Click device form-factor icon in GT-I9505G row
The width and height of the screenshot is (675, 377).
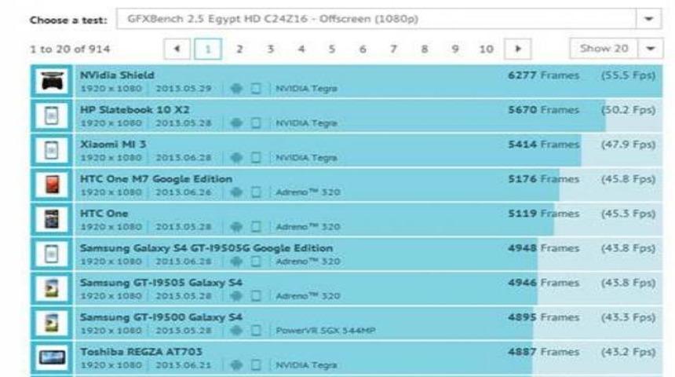[x=256, y=262]
